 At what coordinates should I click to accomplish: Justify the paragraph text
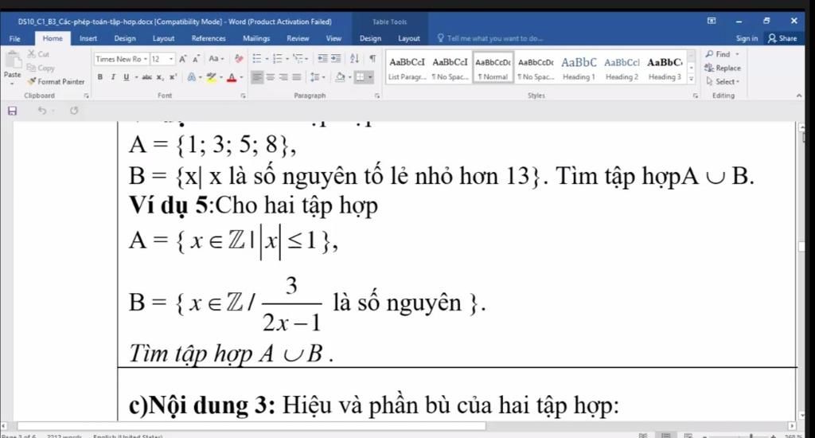(x=296, y=77)
